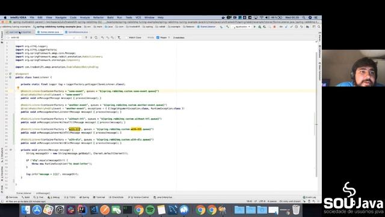Click the VCS show history clock icon

(x=297, y=27)
